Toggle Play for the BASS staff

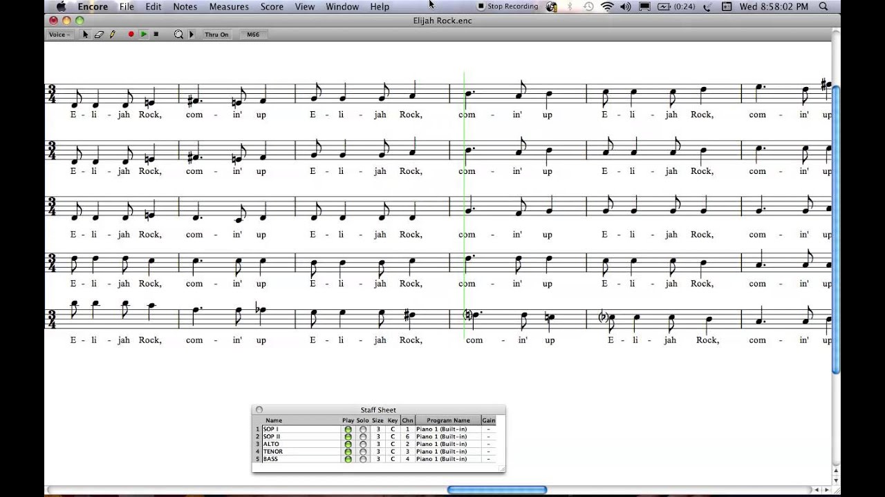coord(348,459)
